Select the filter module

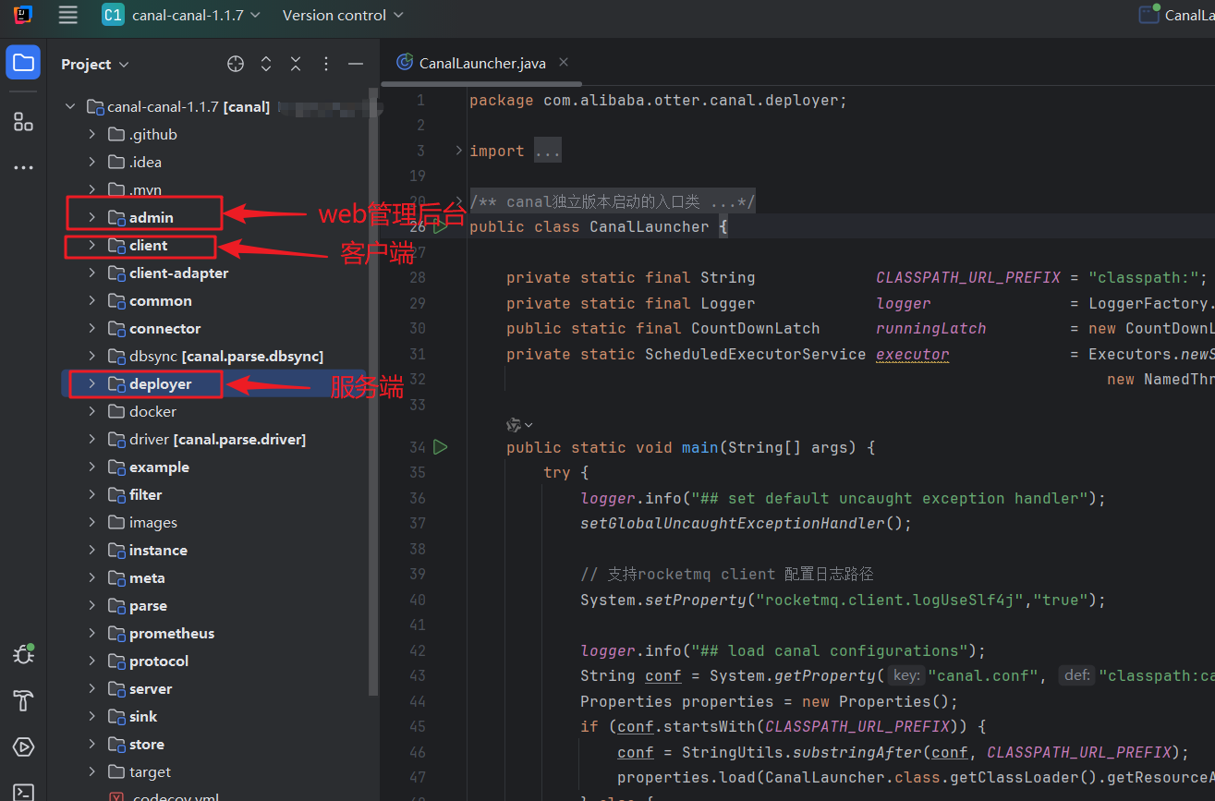coord(145,494)
